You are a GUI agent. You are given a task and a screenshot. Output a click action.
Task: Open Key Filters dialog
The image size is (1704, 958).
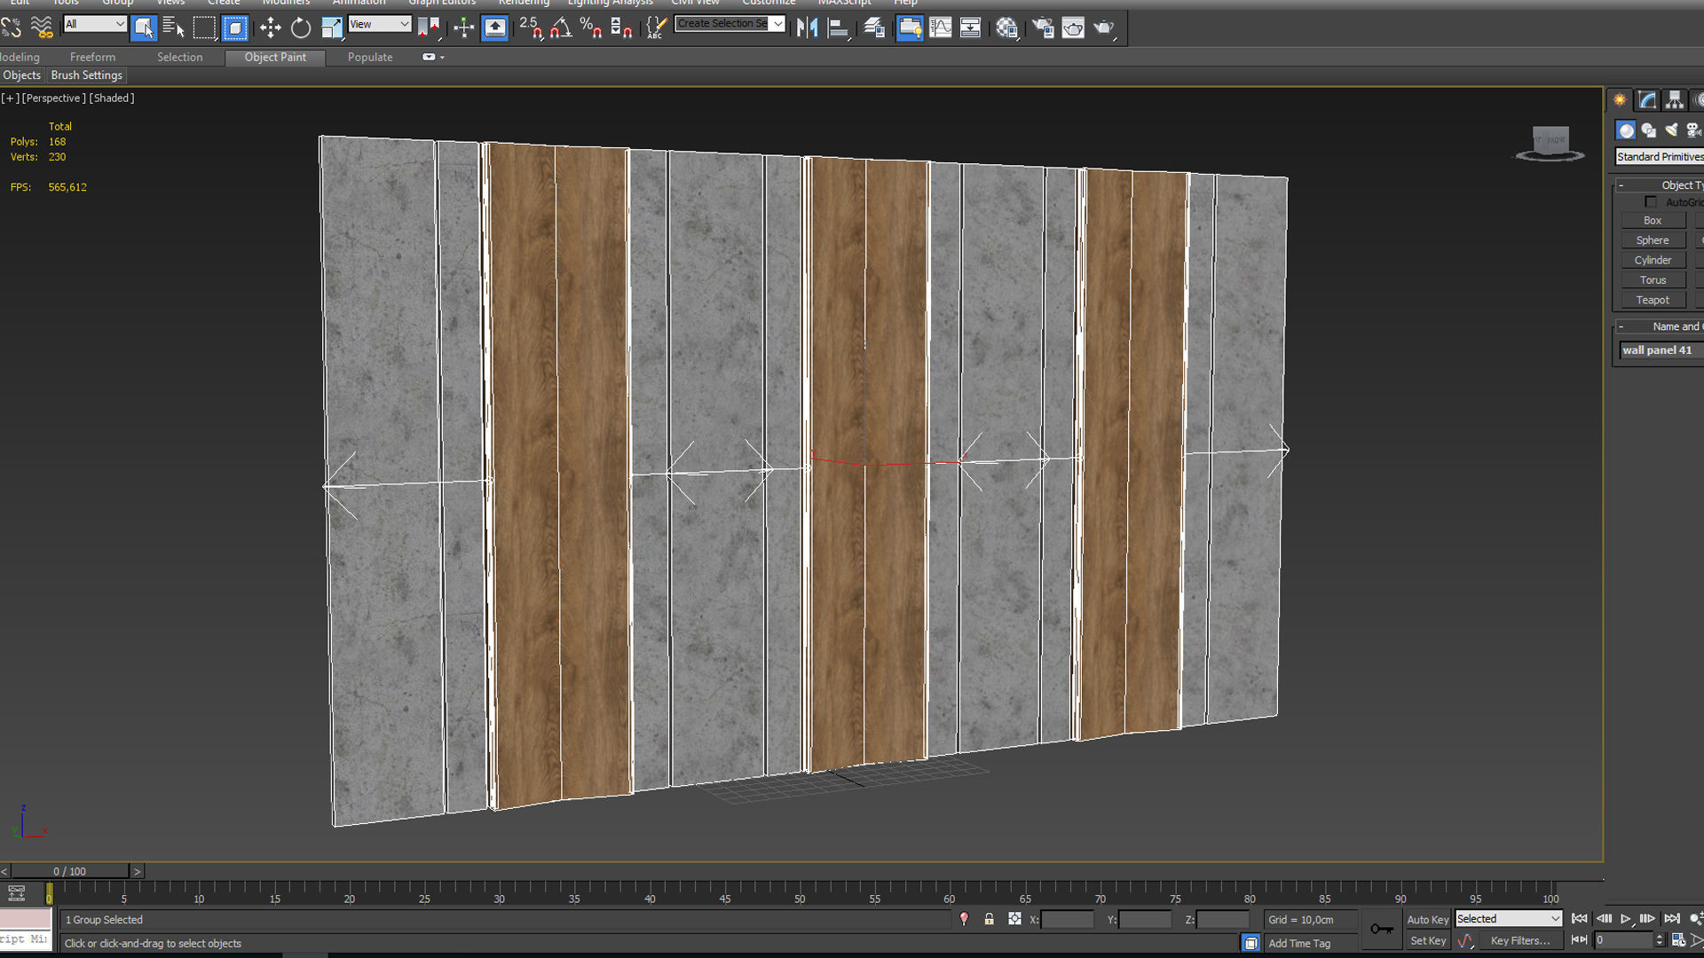pos(1519,941)
